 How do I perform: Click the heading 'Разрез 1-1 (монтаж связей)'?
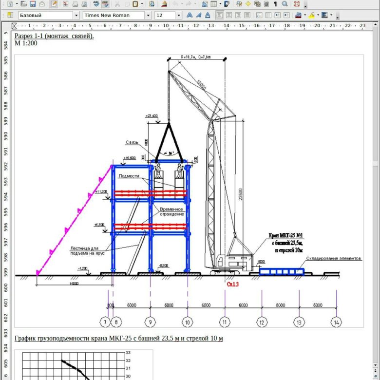[x=54, y=36]
